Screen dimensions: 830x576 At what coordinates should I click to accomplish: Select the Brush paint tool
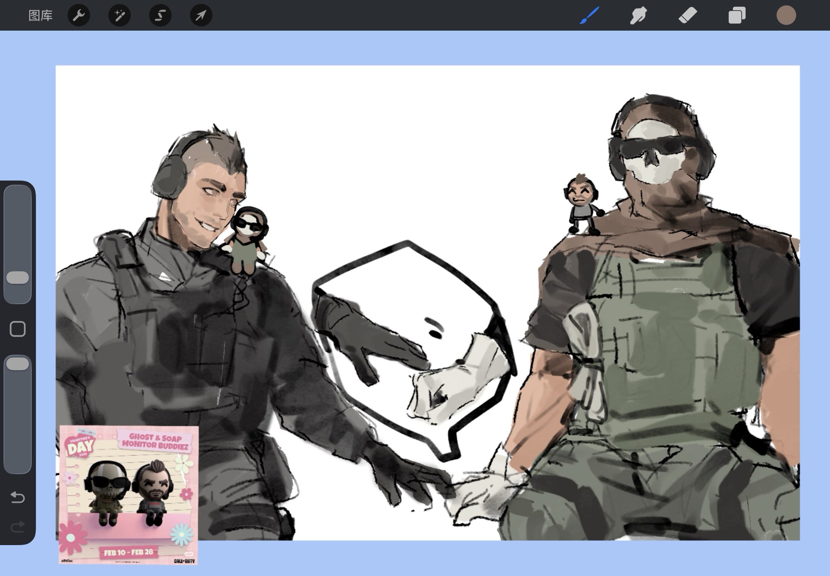click(x=589, y=16)
